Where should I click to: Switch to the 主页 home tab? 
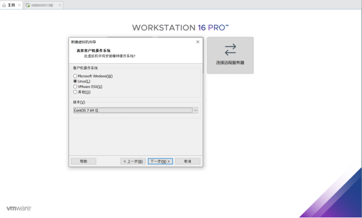pyautogui.click(x=12, y=5)
